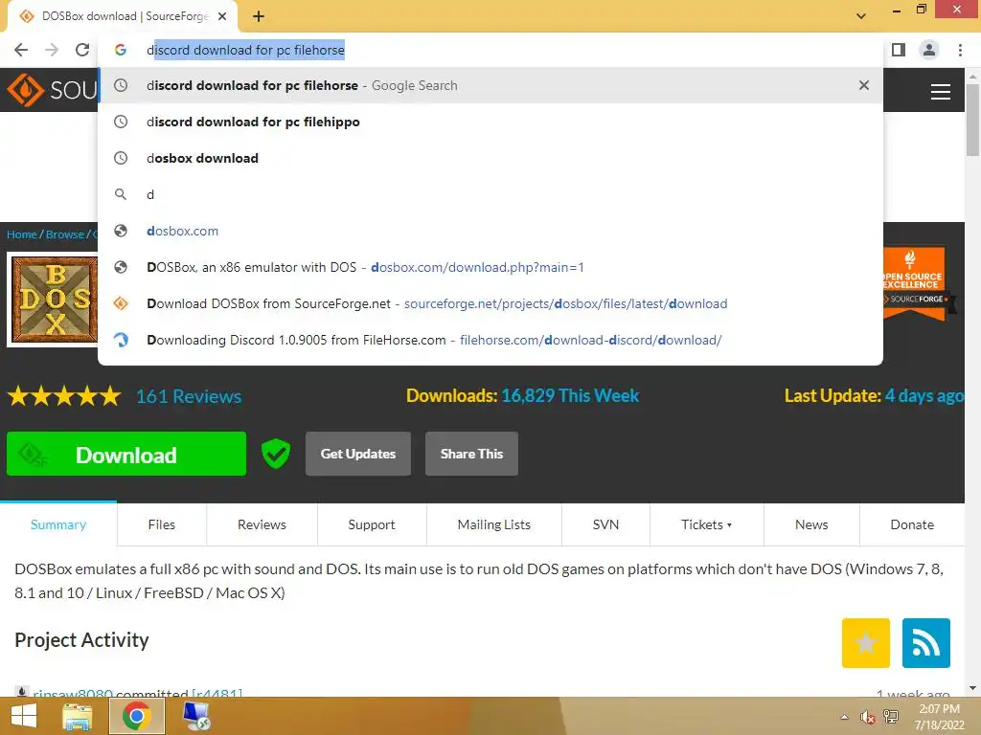Open Chrome side panel icon

(x=899, y=50)
